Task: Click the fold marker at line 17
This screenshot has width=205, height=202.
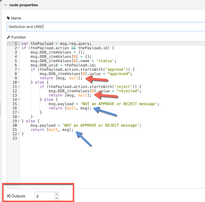Action: coord(19,112)
